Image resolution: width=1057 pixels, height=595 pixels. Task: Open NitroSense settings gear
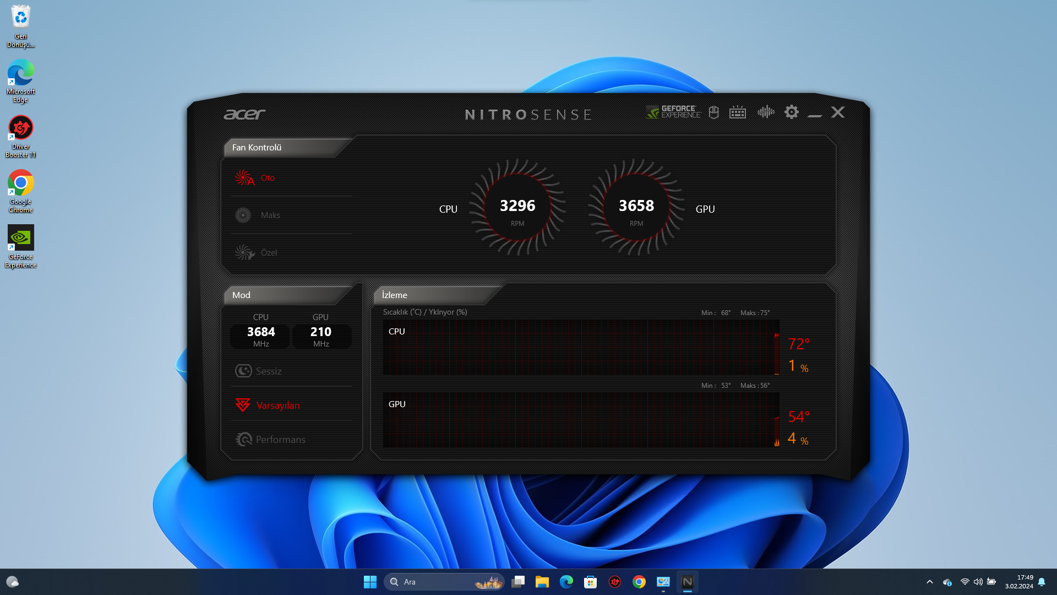[792, 112]
